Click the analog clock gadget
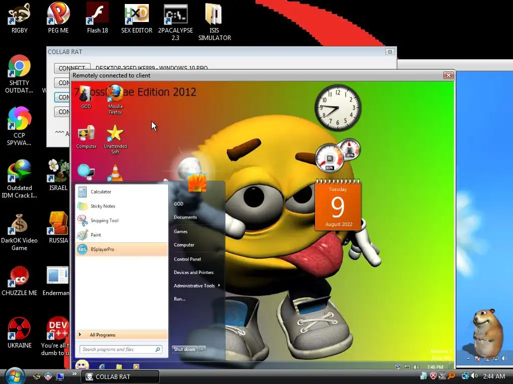 (338, 107)
